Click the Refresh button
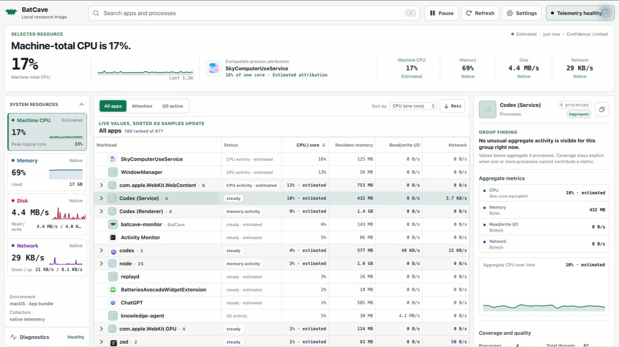Viewport: 619px width, 347px height. click(x=480, y=13)
